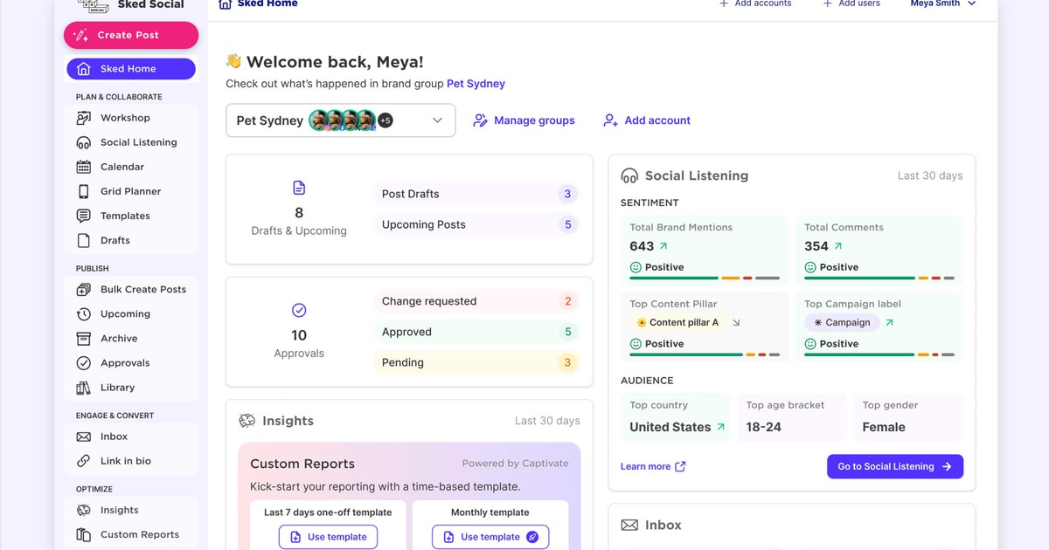1049x550 pixels.
Task: Click the Approvals checkmark icon in sidebar
Action: 84,362
